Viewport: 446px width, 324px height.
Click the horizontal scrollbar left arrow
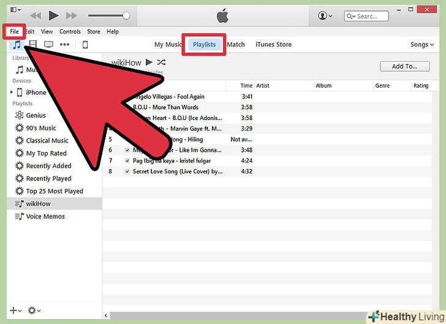pos(106,315)
